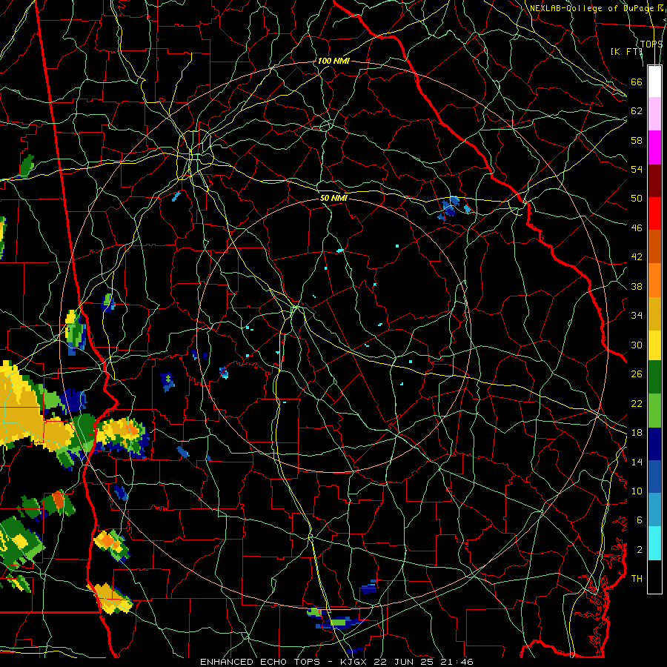Click the black TH legend swatch
667x667 pixels.
(654, 577)
